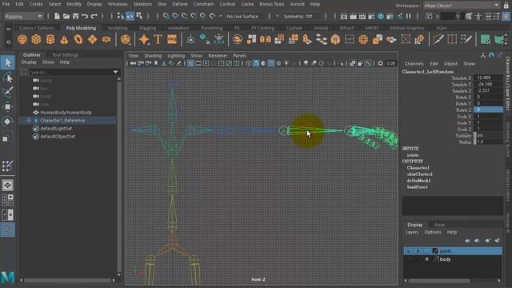Toggle Symmetry Off setting
Viewport: 512px width, 288px height.
(298, 16)
